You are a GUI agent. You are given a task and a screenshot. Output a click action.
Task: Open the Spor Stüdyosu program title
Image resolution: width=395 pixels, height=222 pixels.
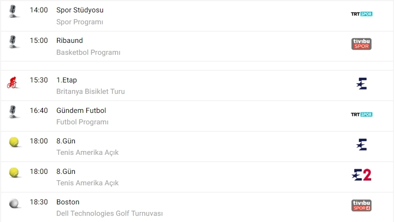[80, 10]
